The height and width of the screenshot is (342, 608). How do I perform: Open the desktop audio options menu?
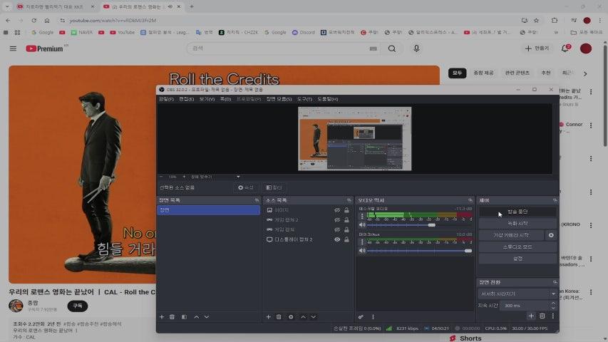[x=362, y=216]
